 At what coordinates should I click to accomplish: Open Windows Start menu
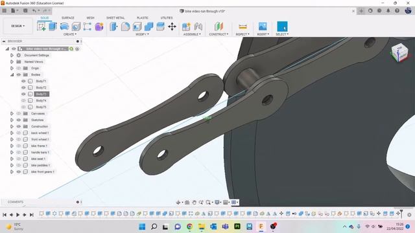142,227
